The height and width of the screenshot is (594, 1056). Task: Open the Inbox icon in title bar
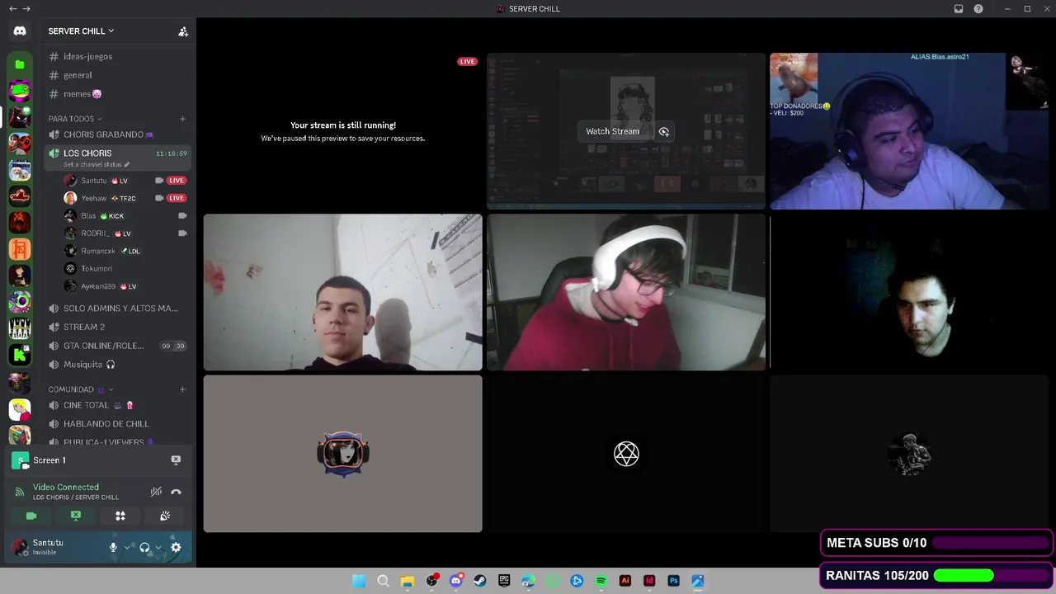(959, 9)
